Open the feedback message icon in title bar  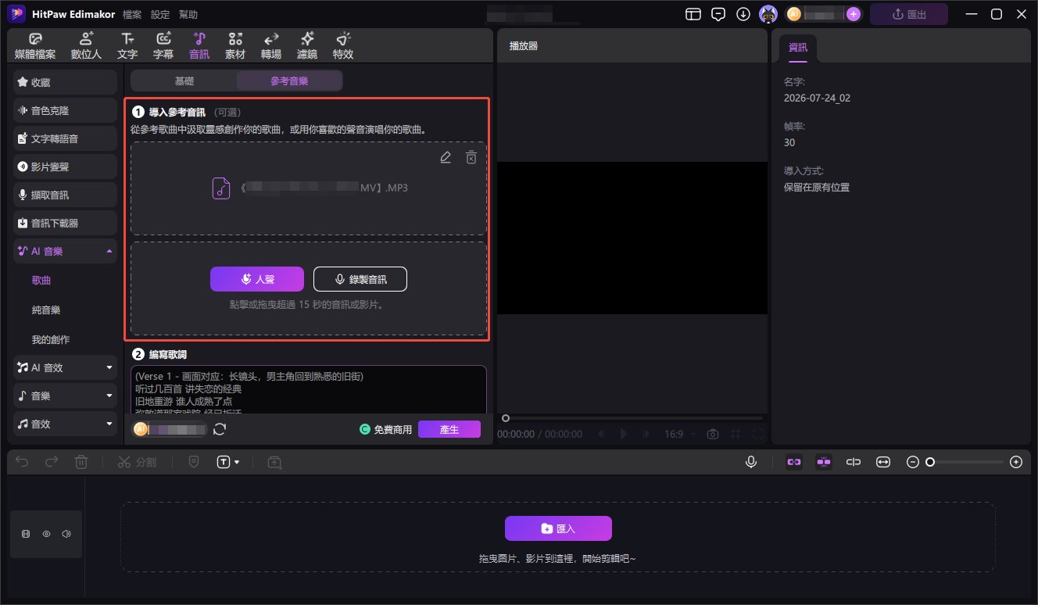click(x=718, y=14)
